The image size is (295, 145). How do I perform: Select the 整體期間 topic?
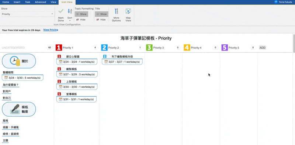coord(8,72)
